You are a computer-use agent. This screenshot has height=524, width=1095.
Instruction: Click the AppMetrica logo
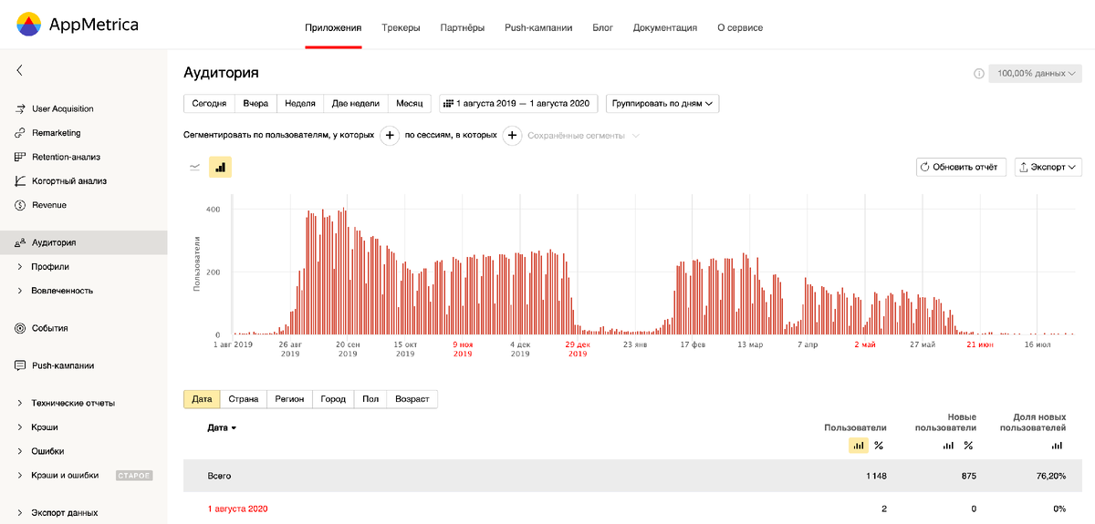point(78,25)
